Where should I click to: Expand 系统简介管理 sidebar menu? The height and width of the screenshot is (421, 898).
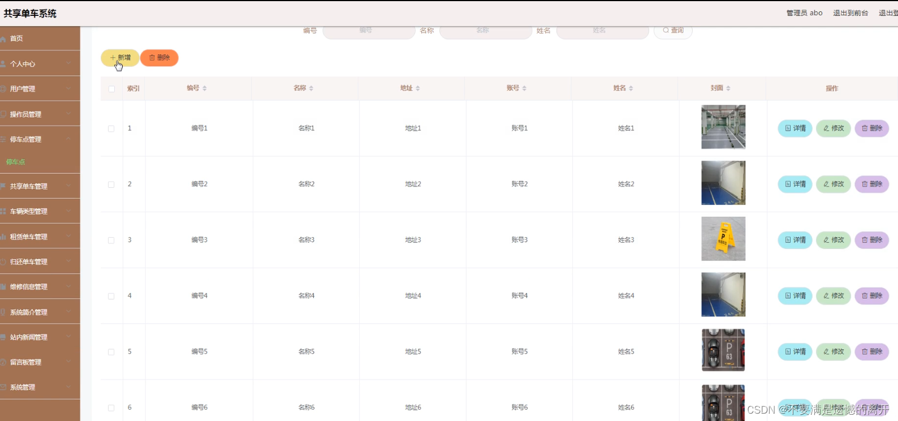(x=40, y=312)
